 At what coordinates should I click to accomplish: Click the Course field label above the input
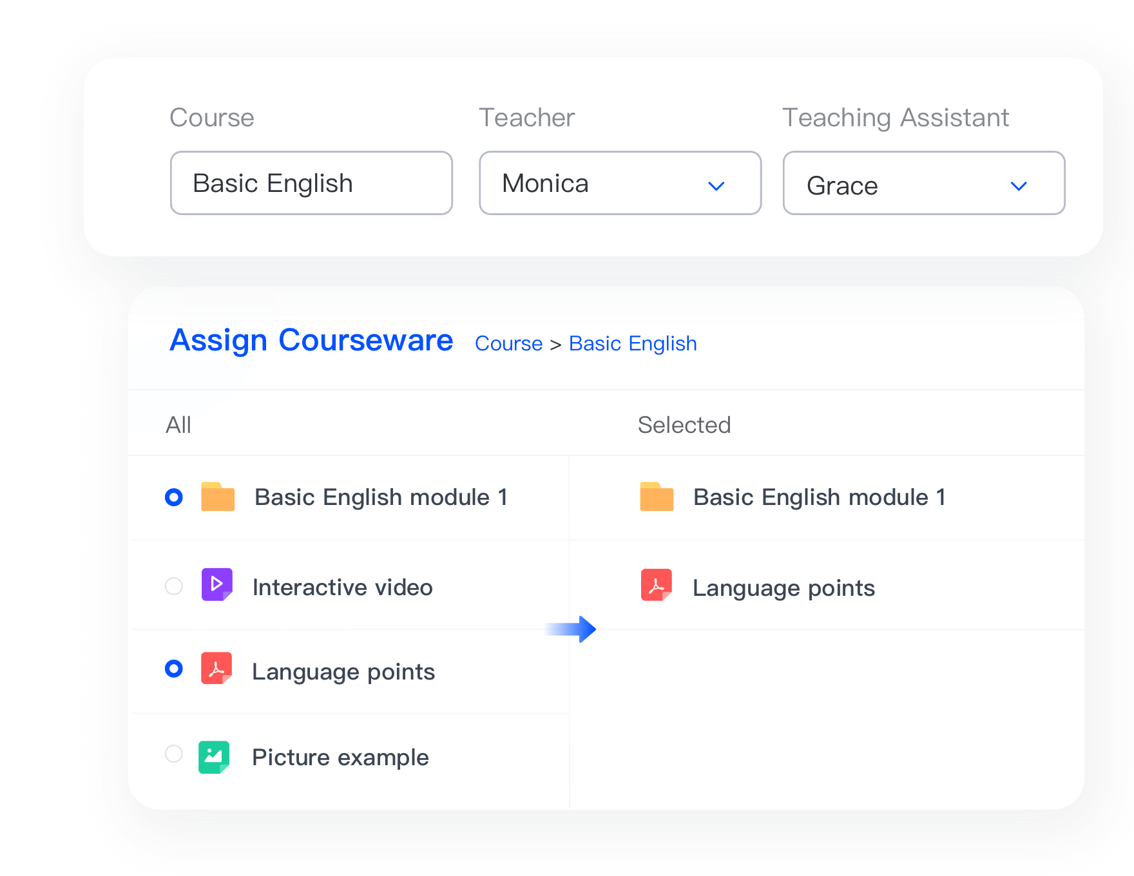pos(212,118)
